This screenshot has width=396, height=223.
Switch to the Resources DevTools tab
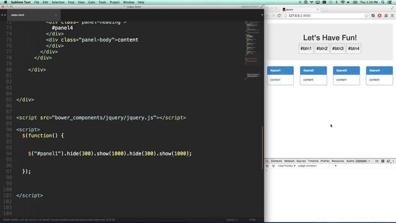338,161
